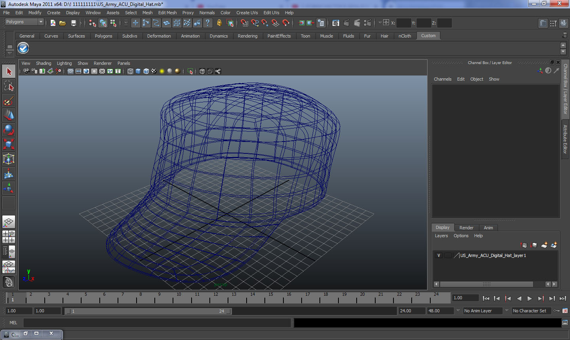Click the lock current selection icon
The width and height of the screenshot is (570, 340).
[x=219, y=23]
